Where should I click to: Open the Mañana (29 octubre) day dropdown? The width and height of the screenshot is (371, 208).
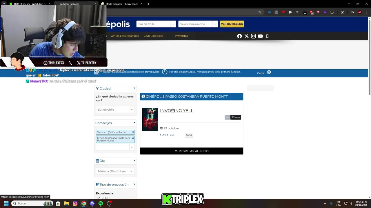(115, 171)
